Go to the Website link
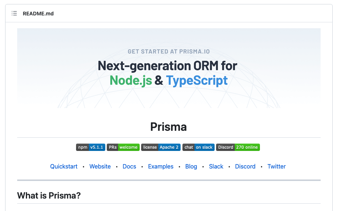This screenshot has width=340, height=211. pyautogui.click(x=100, y=166)
